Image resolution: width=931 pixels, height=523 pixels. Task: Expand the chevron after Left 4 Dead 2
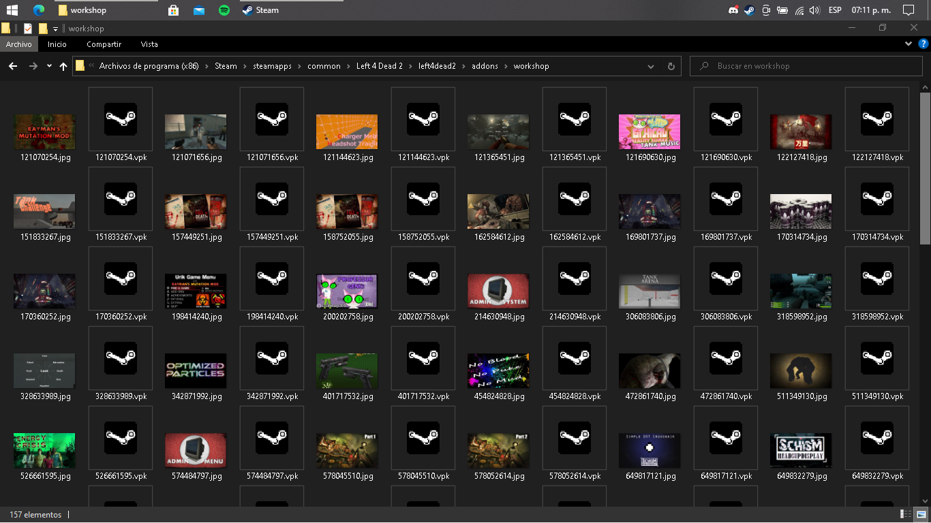(x=410, y=66)
